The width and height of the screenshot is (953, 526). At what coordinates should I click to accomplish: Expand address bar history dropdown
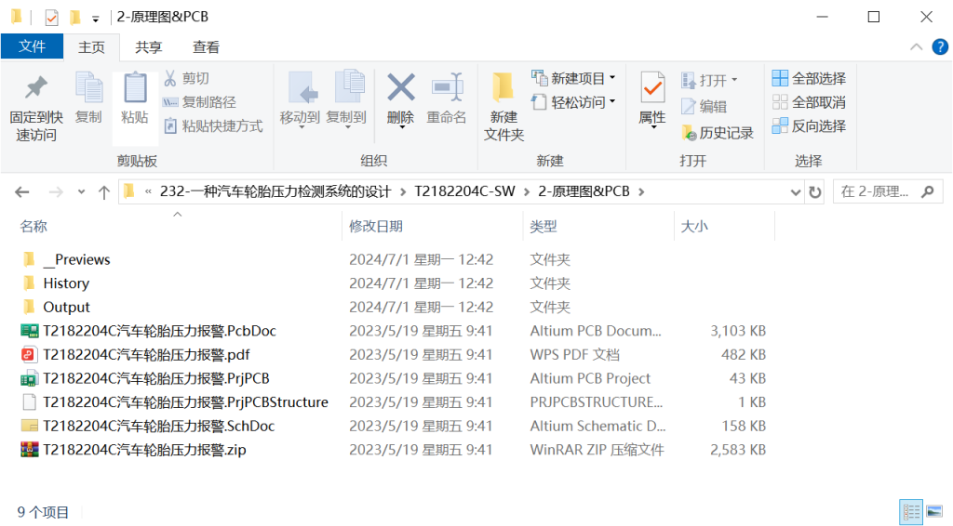(x=795, y=192)
